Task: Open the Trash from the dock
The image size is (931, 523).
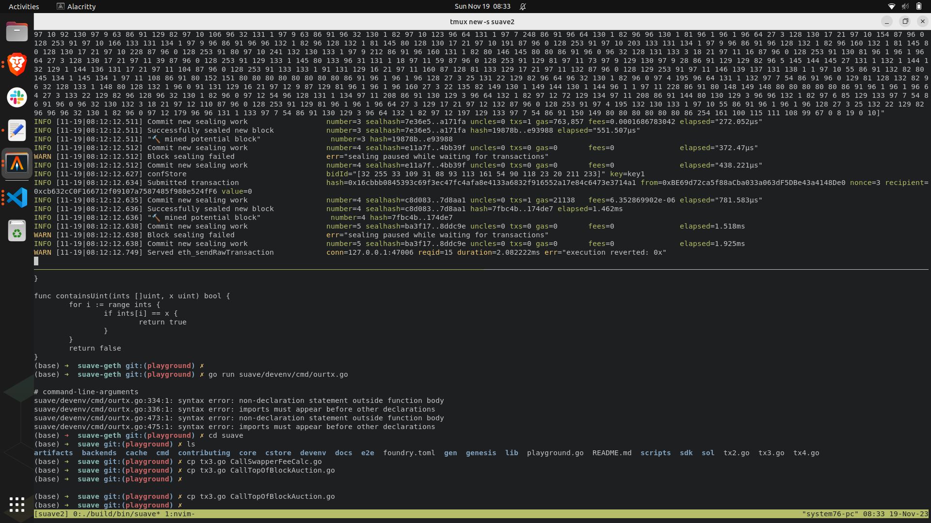Action: pyautogui.click(x=17, y=231)
